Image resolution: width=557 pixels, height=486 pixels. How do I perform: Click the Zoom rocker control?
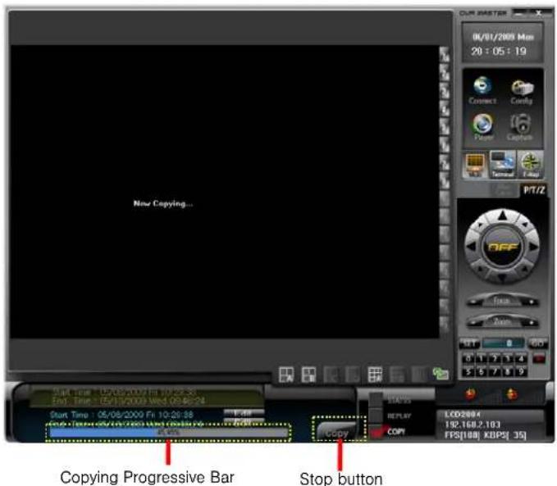pos(502,321)
